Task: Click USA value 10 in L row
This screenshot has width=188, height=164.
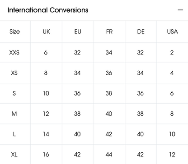Action: (x=172, y=134)
